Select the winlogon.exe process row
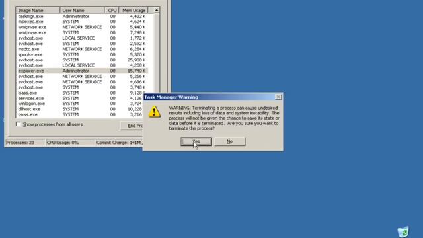Screen dimensions: 423x238 [80, 104]
